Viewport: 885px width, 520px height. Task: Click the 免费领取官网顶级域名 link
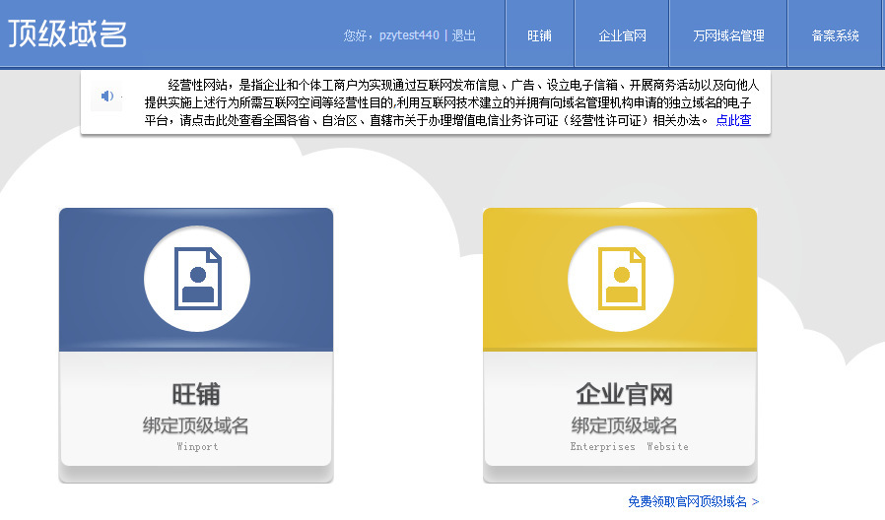[693, 501]
